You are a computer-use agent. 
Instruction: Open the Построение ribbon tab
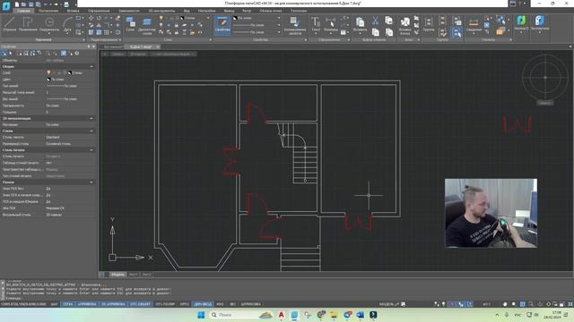[48, 11]
